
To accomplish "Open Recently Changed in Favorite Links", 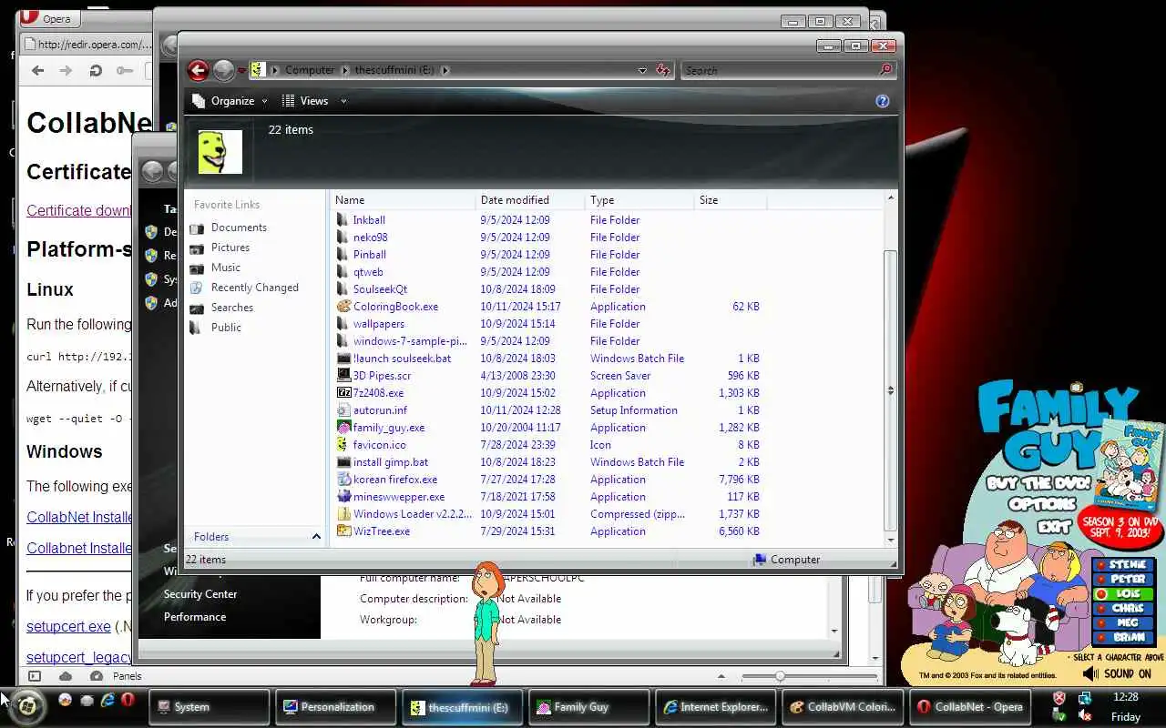I will pos(255,288).
